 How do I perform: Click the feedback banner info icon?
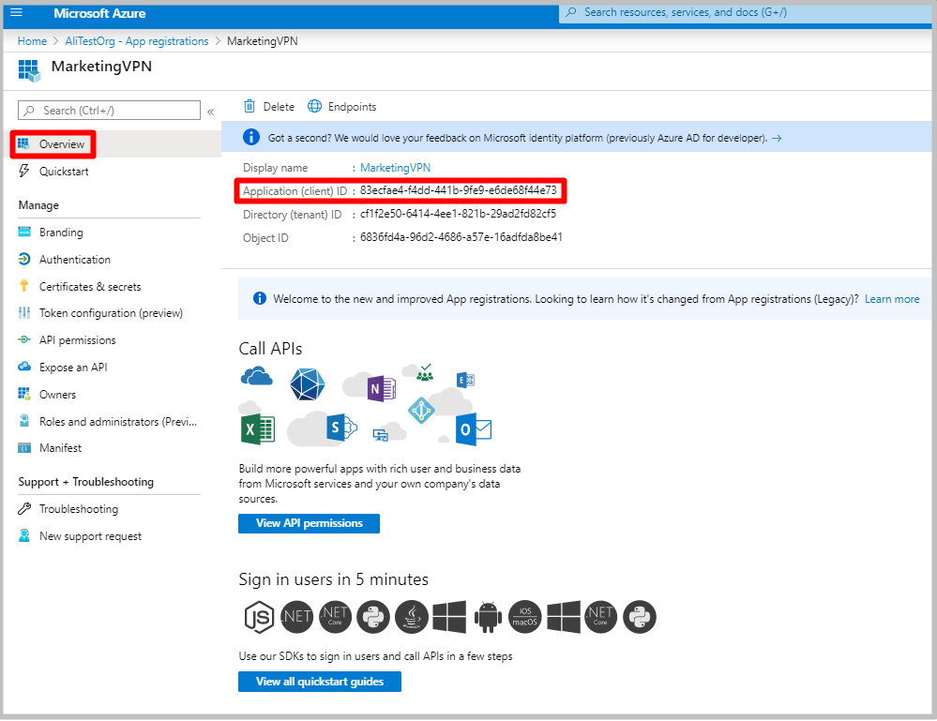(x=251, y=138)
